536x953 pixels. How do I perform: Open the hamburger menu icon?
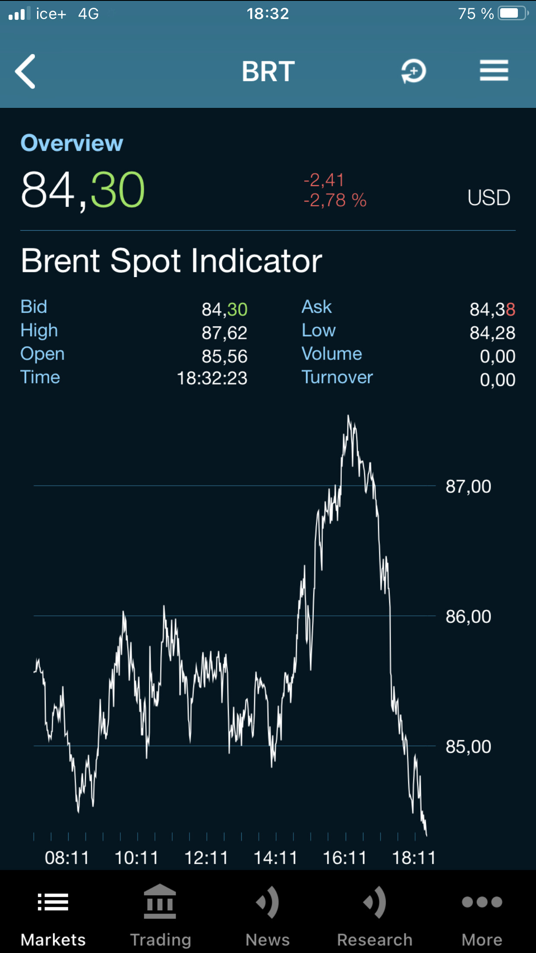click(x=494, y=71)
